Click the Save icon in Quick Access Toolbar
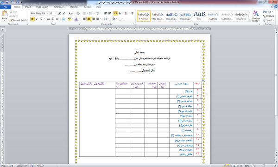 coord(7,2)
